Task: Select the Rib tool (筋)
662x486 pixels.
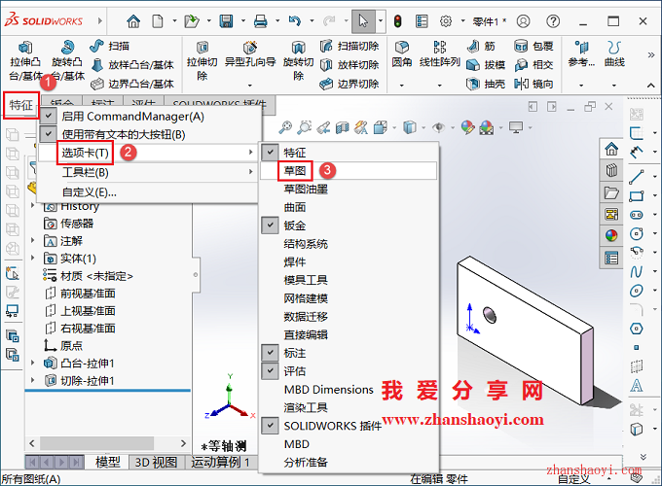Action: [481, 46]
